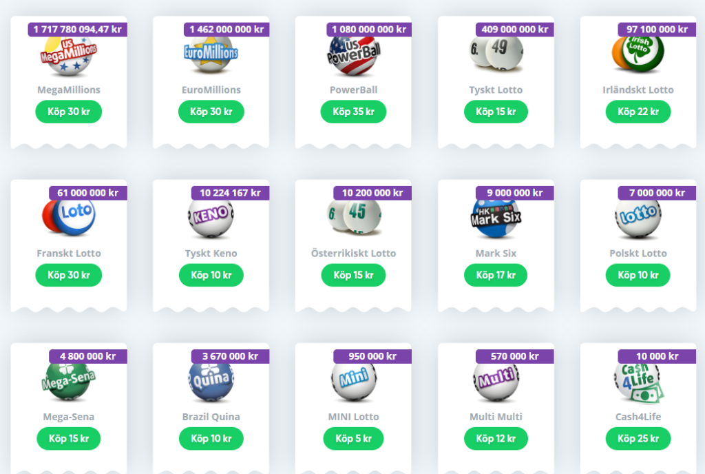Buy MegaMillions ticket for 30 kr

pyautogui.click(x=69, y=112)
